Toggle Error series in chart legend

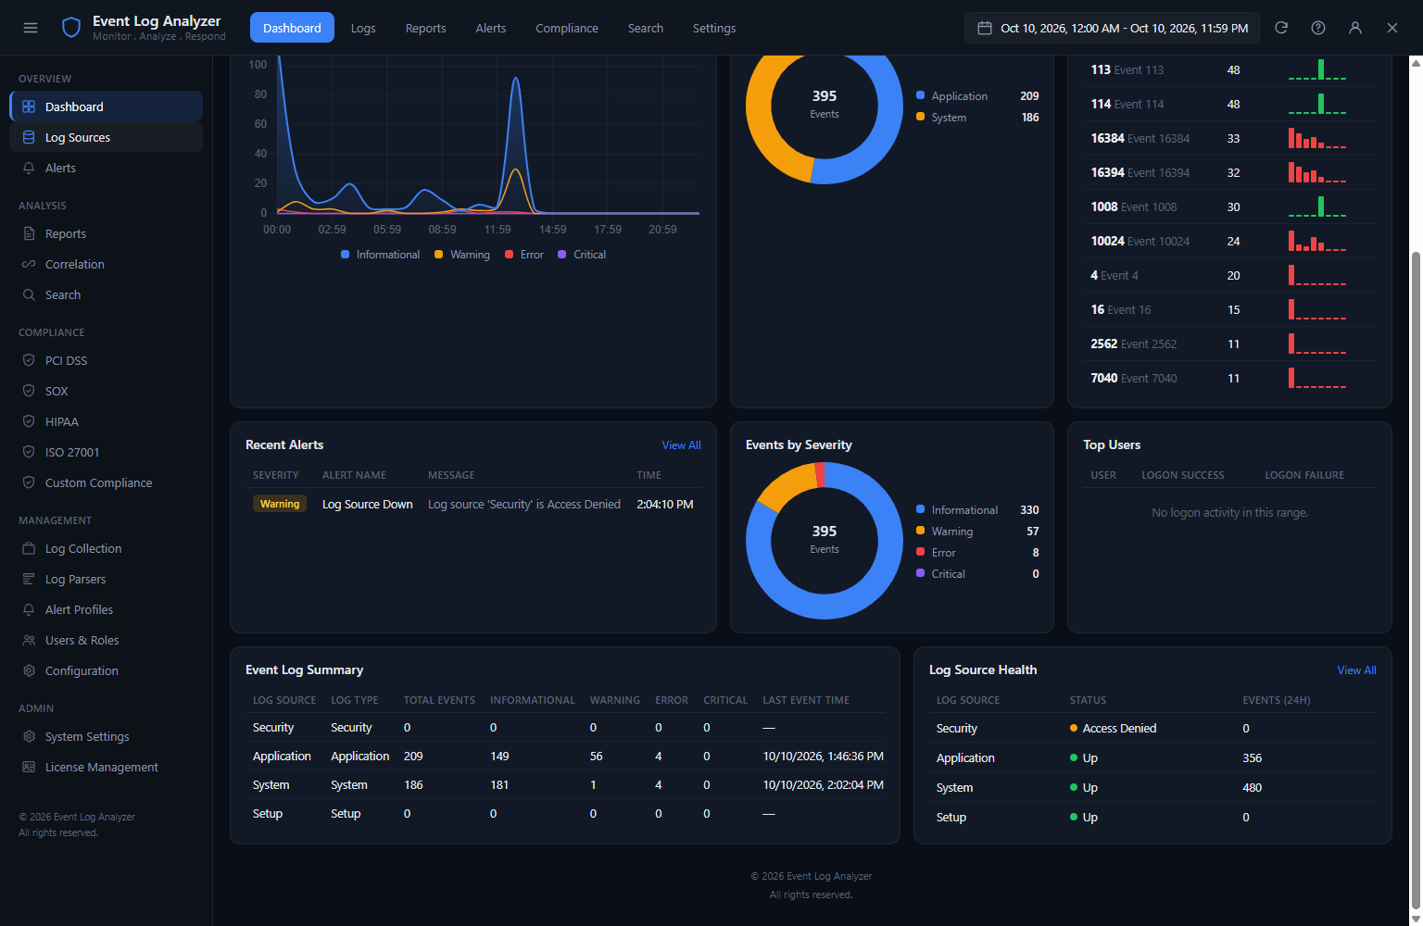click(x=524, y=255)
